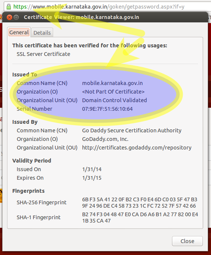Click the gray maximize button in title bar
The width and height of the screenshot is (211, 255).
pos(16,17)
